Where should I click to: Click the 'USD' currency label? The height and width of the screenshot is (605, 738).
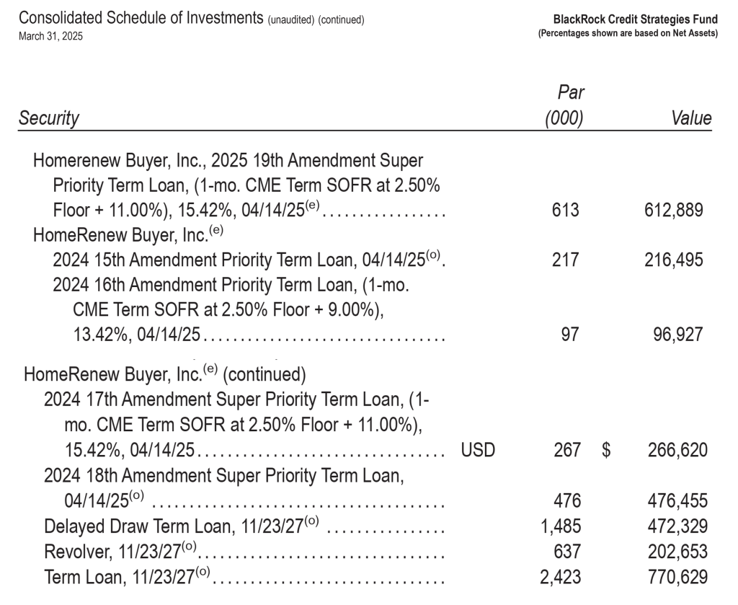tap(477, 451)
